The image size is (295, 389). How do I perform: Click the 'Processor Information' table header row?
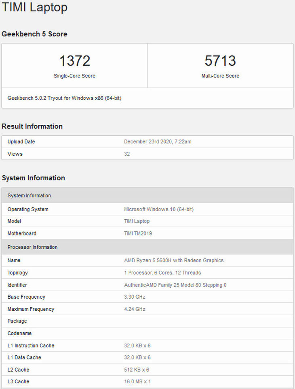click(x=147, y=247)
